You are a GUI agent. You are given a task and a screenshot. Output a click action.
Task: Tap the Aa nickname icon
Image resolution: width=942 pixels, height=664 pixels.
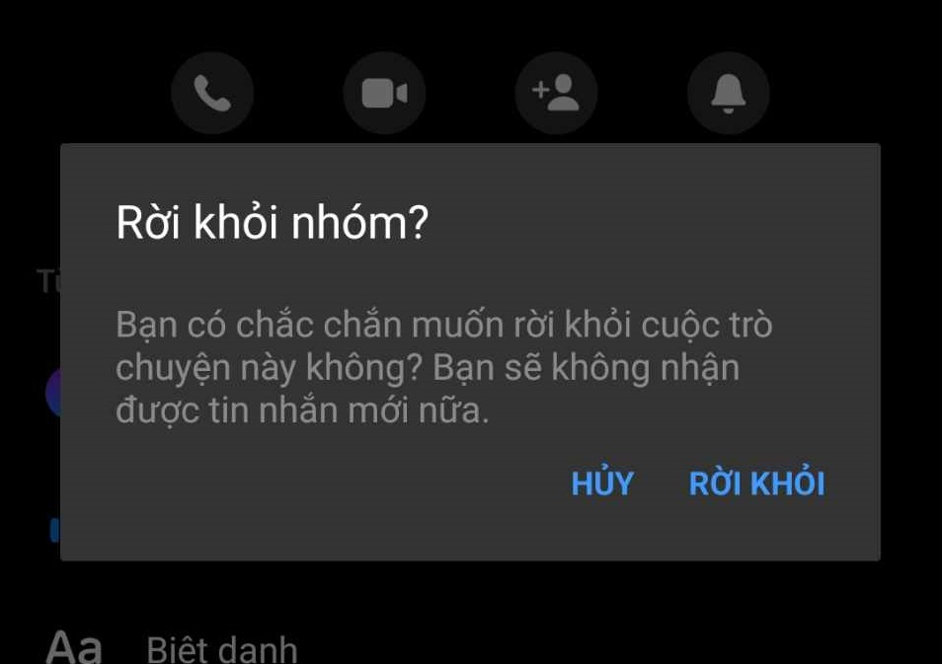pyautogui.click(x=74, y=647)
